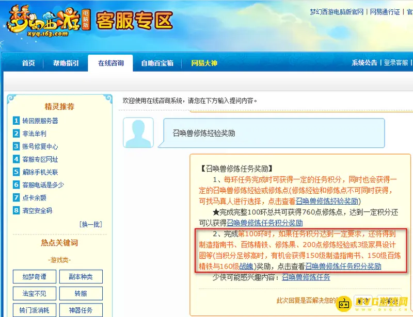Switch to the 帮助指引 tab
The image size is (413, 317).
click(66, 63)
